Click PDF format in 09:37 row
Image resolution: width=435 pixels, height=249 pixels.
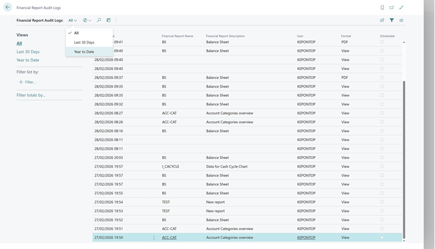(x=344, y=78)
